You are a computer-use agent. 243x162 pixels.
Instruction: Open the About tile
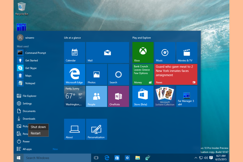click(x=74, y=129)
